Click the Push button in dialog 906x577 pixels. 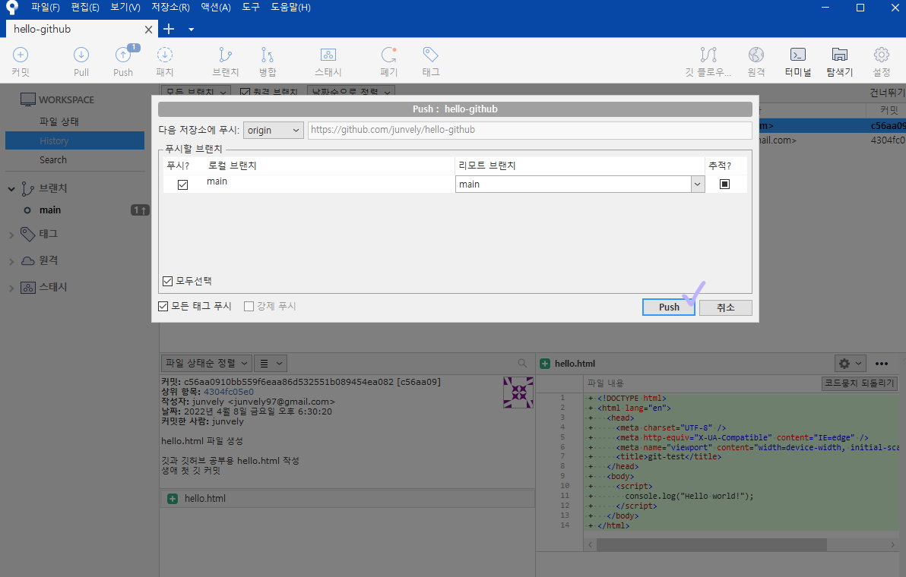click(x=669, y=307)
